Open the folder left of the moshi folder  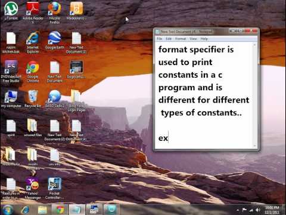(x=10, y=157)
